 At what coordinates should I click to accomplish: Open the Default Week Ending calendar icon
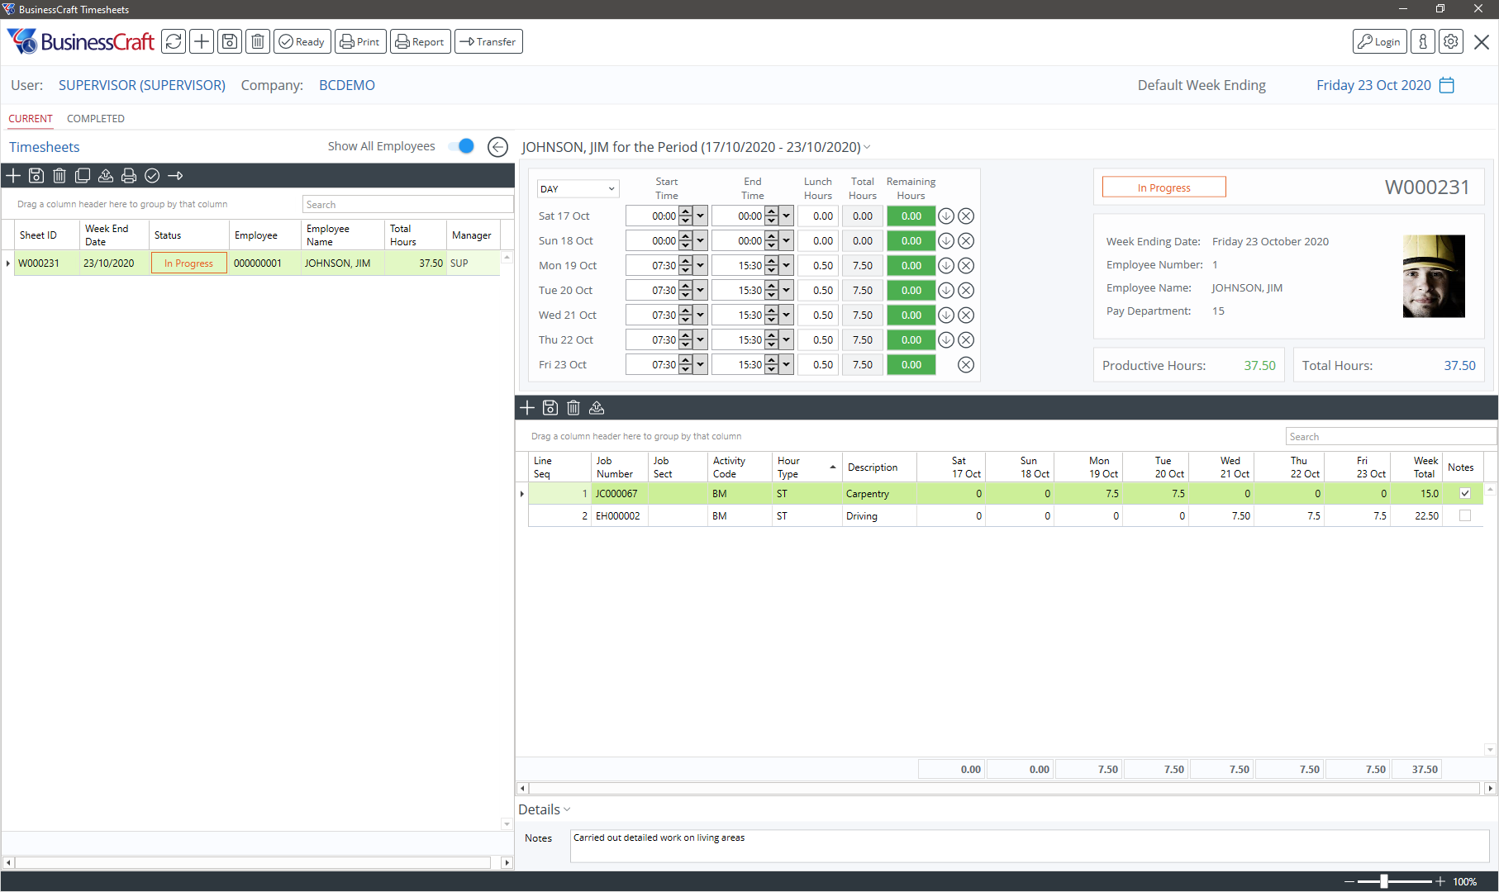click(x=1447, y=85)
